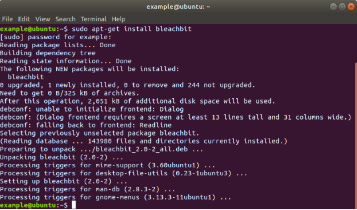Viewport: 357px width, 210px height.
Task: Minimize the terminal window
Action: (x=333, y=7)
